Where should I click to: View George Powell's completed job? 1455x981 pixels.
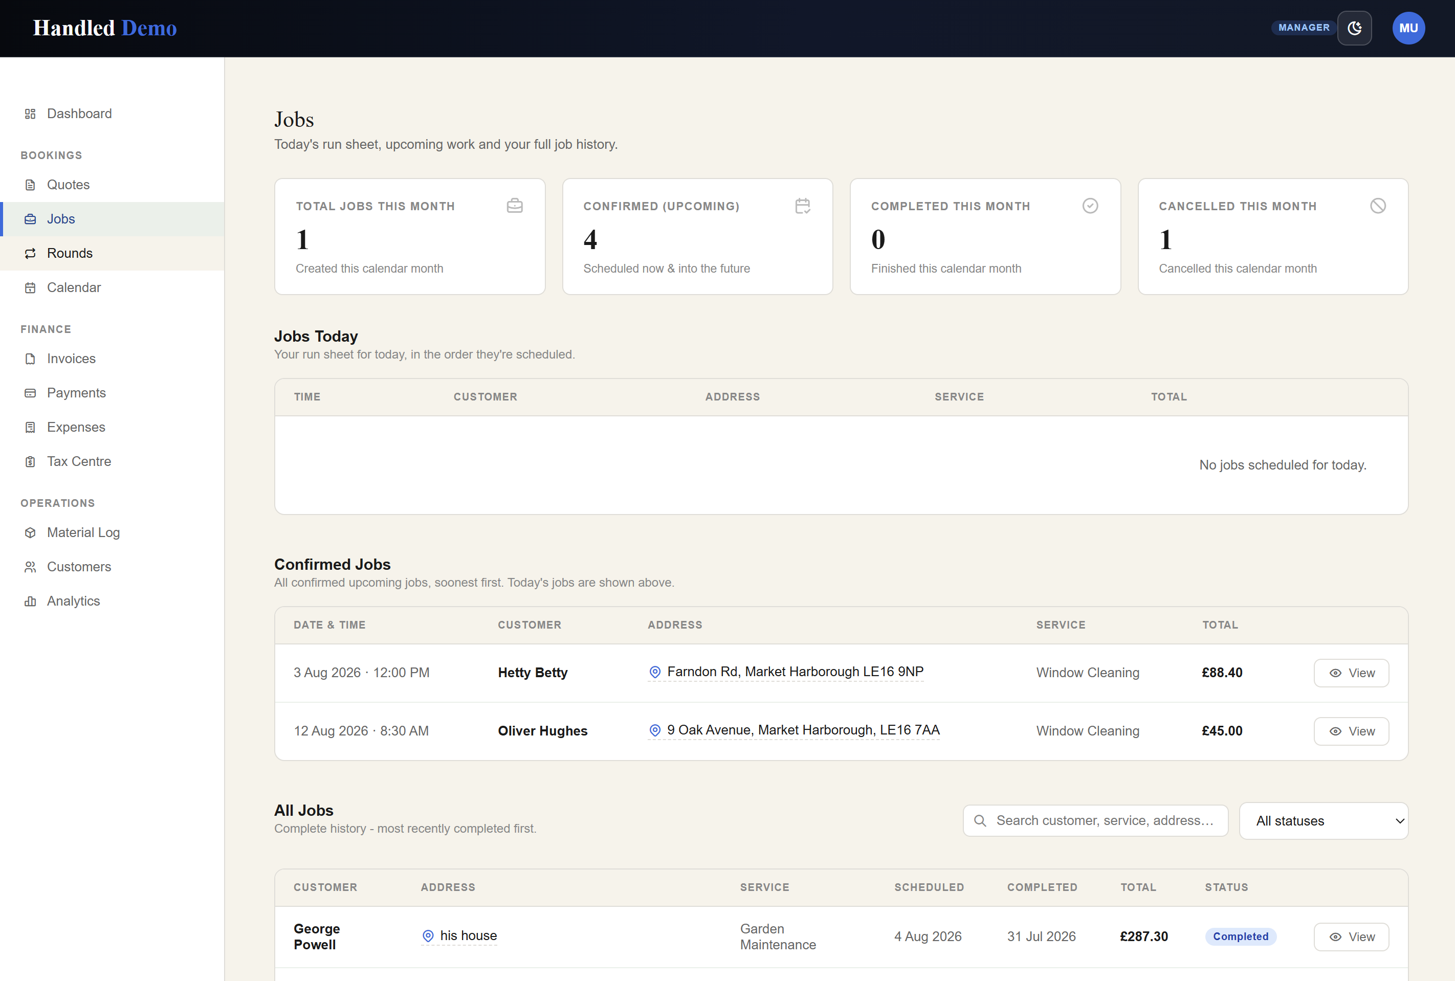coord(1351,937)
